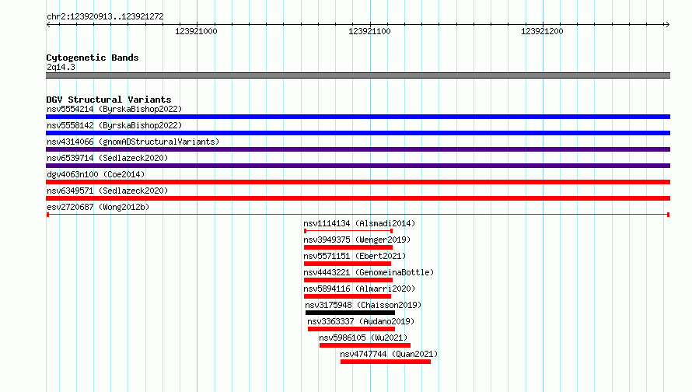This screenshot has width=692, height=392.
Task: Select the red bar under nsv3363337
Action: pyautogui.click(x=351, y=329)
